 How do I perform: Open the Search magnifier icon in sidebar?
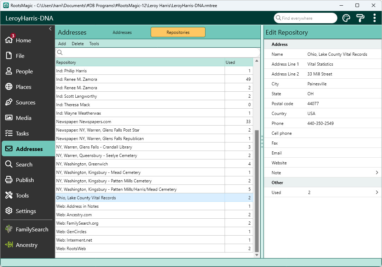[x=9, y=164]
